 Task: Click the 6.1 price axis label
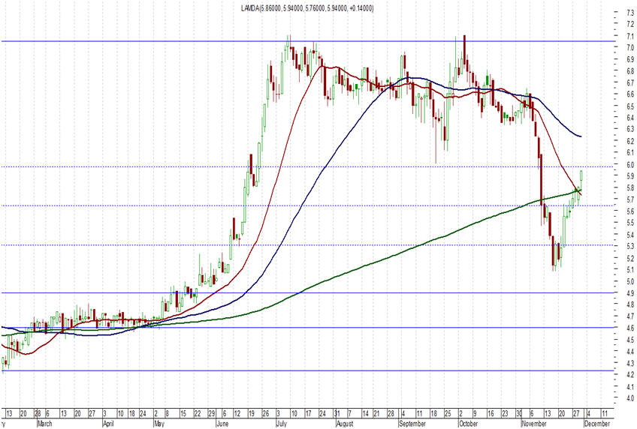click(x=630, y=153)
